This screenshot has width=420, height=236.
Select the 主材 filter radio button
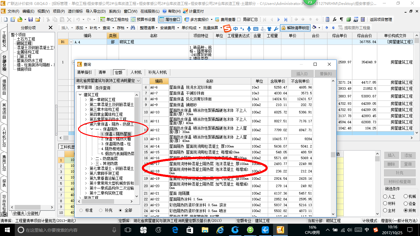(385, 210)
